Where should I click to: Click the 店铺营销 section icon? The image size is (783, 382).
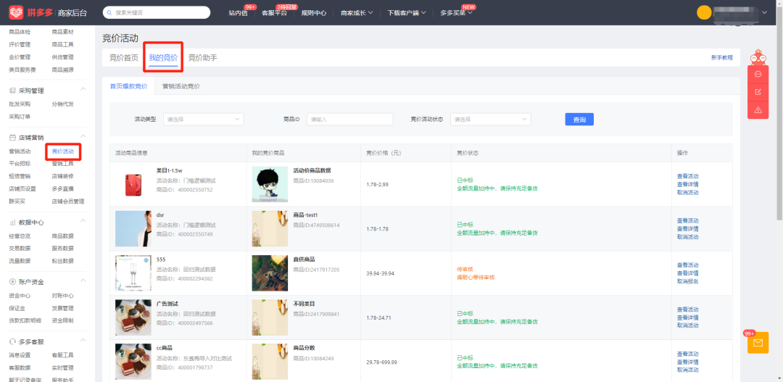pyautogui.click(x=12, y=137)
